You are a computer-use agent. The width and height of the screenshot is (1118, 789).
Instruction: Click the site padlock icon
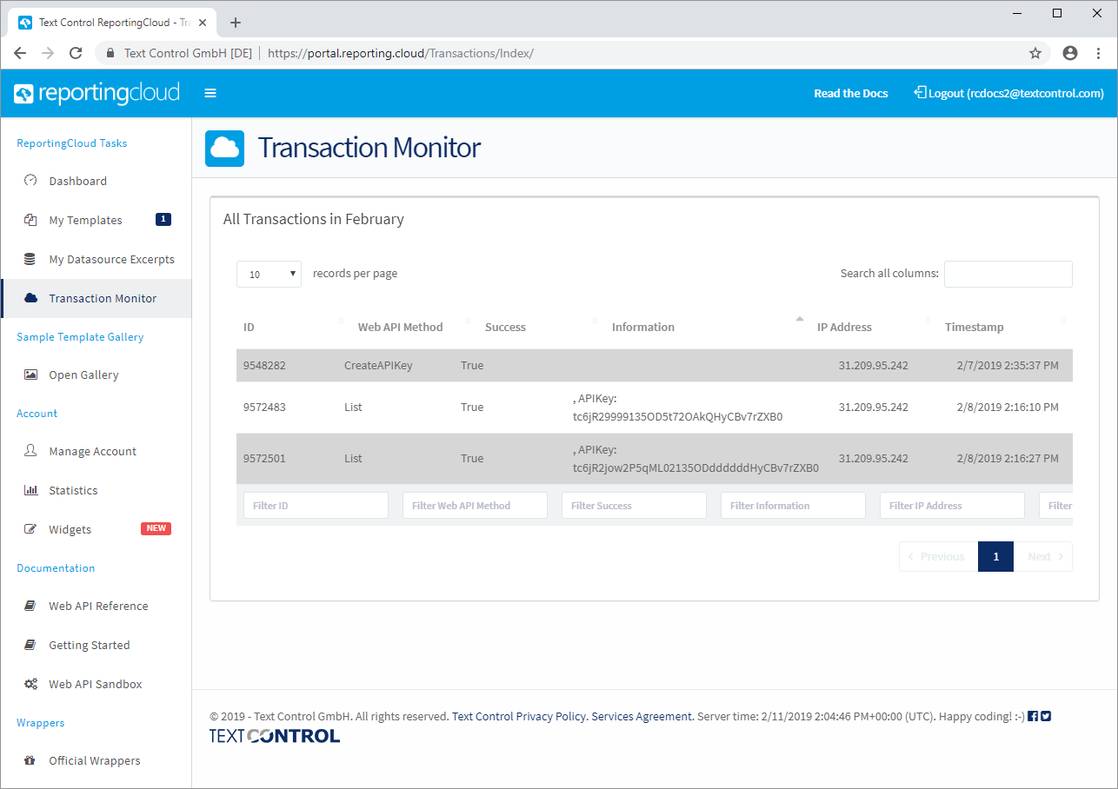pos(110,53)
